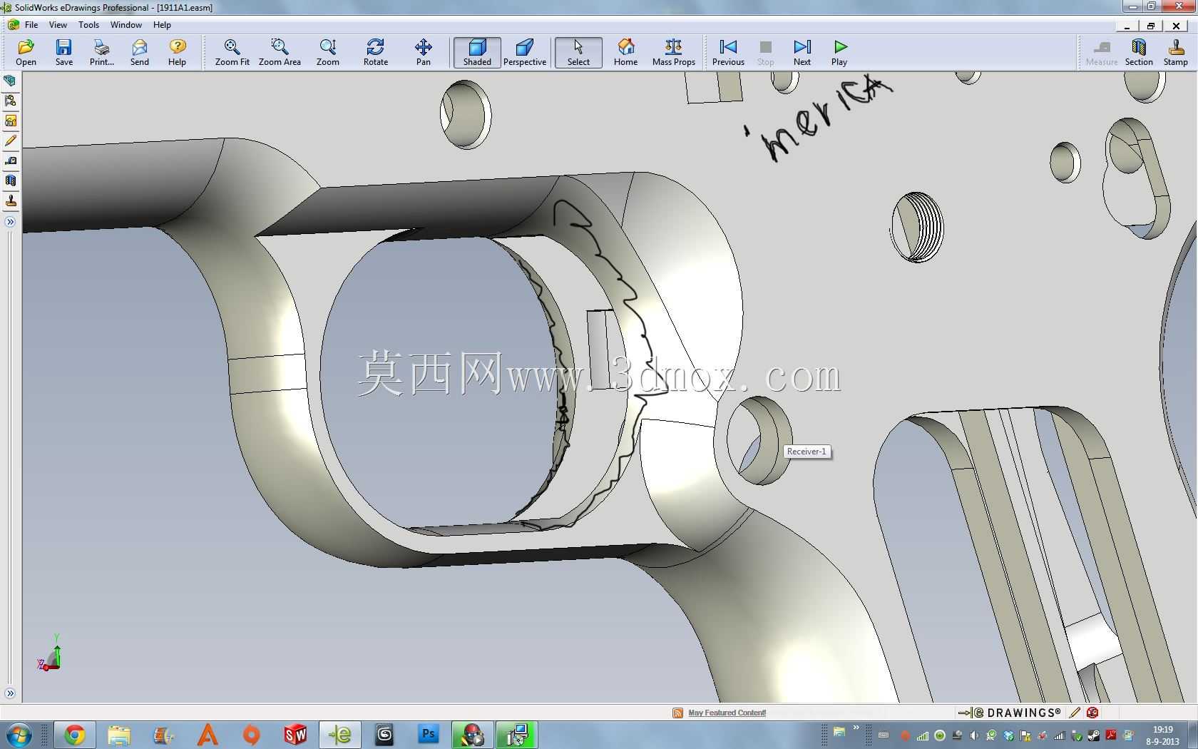The width and height of the screenshot is (1198, 749).
Task: Show hidden taskbar toolbar items chevron
Action: (x=856, y=728)
